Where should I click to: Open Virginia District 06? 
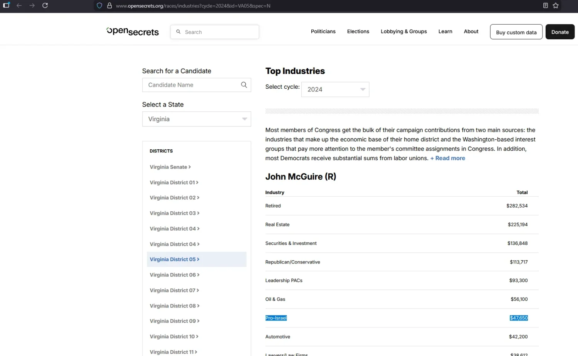175,275
